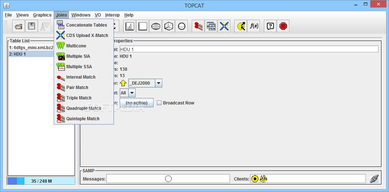The height and width of the screenshot is (192, 389).
Task: Open the help question mark icon
Action: click(270, 26)
